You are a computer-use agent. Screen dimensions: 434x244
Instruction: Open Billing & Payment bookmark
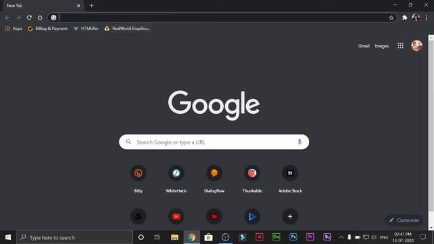[47, 28]
